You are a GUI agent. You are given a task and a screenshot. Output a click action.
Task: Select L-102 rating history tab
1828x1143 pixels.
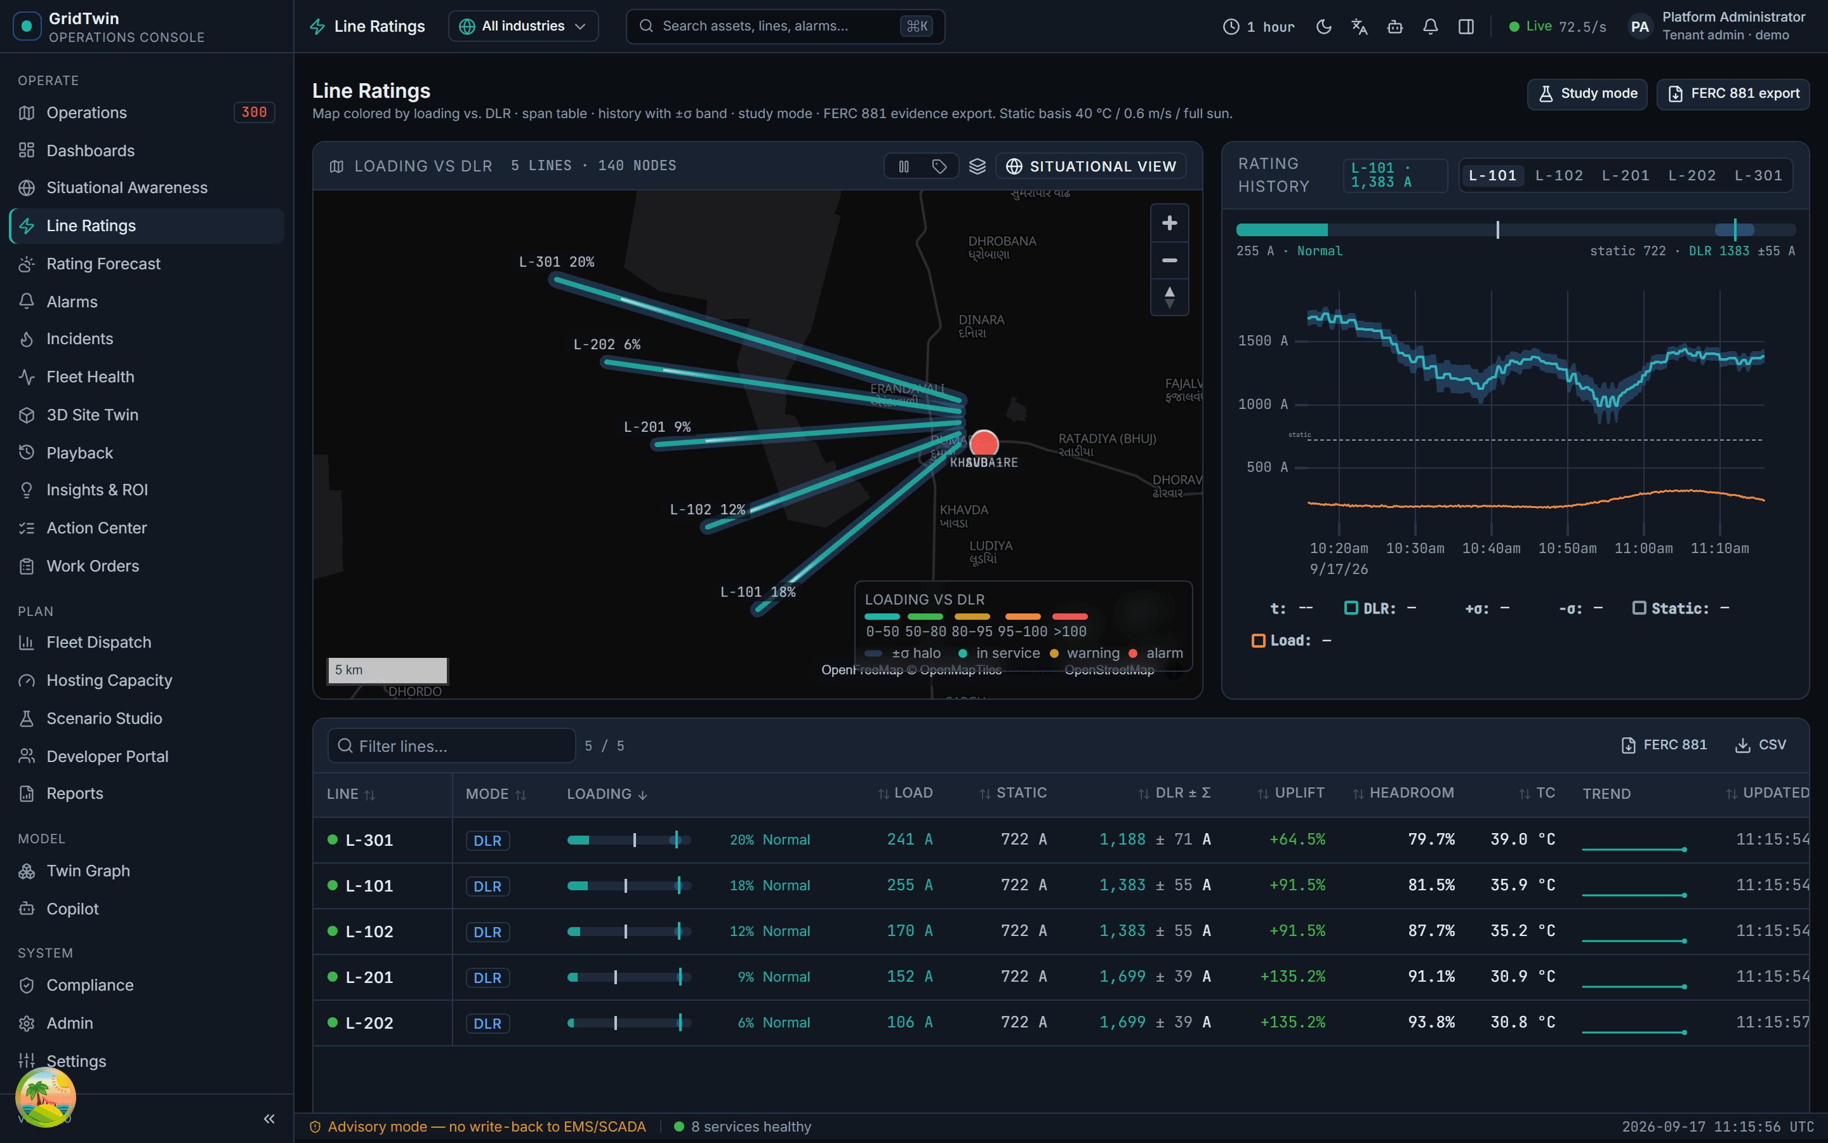click(1559, 175)
